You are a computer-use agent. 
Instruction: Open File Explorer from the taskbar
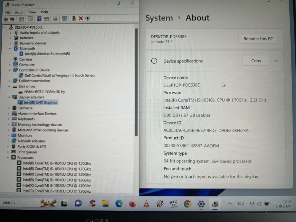(106, 204)
